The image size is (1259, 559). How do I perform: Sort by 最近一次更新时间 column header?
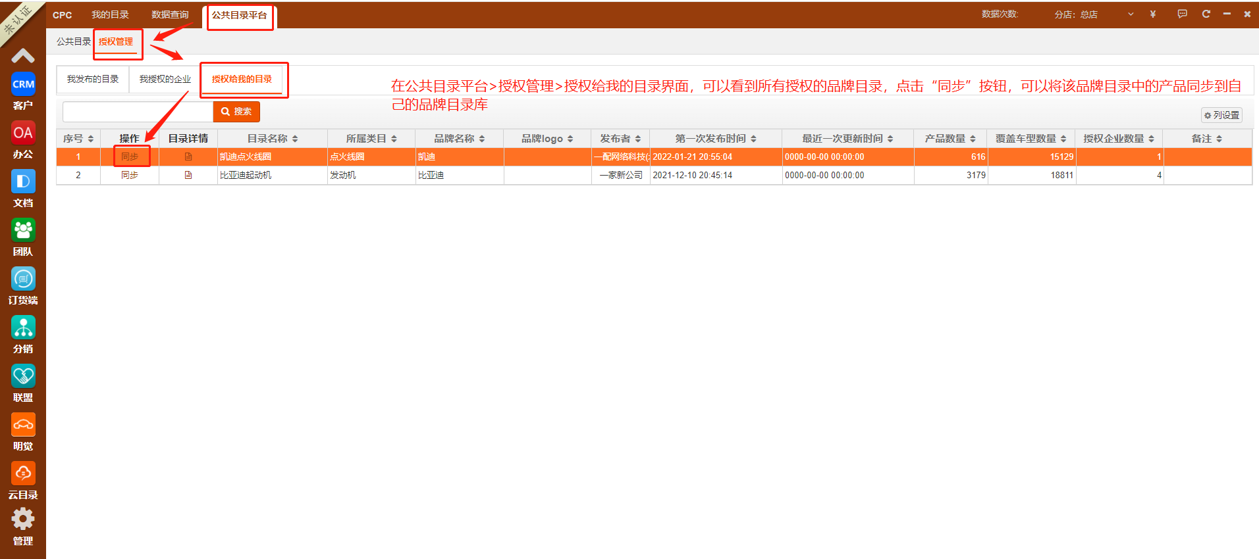point(847,139)
